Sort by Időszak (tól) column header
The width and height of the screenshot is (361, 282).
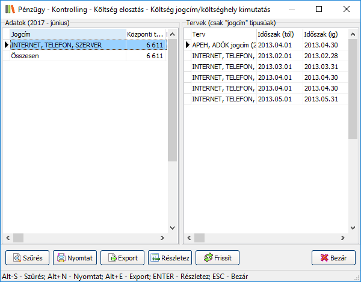278,34
